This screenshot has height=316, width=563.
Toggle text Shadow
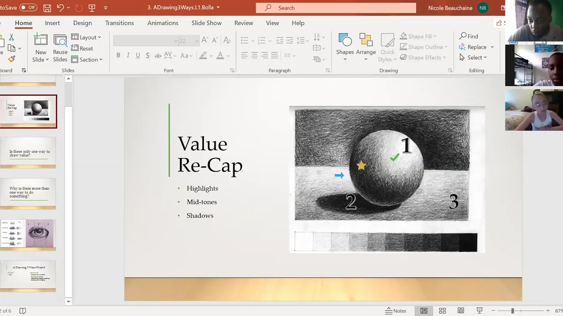click(x=147, y=55)
